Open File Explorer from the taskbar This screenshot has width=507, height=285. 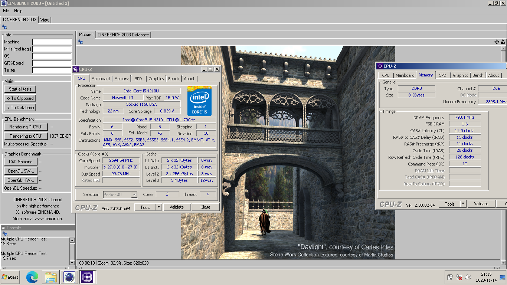pos(51,277)
